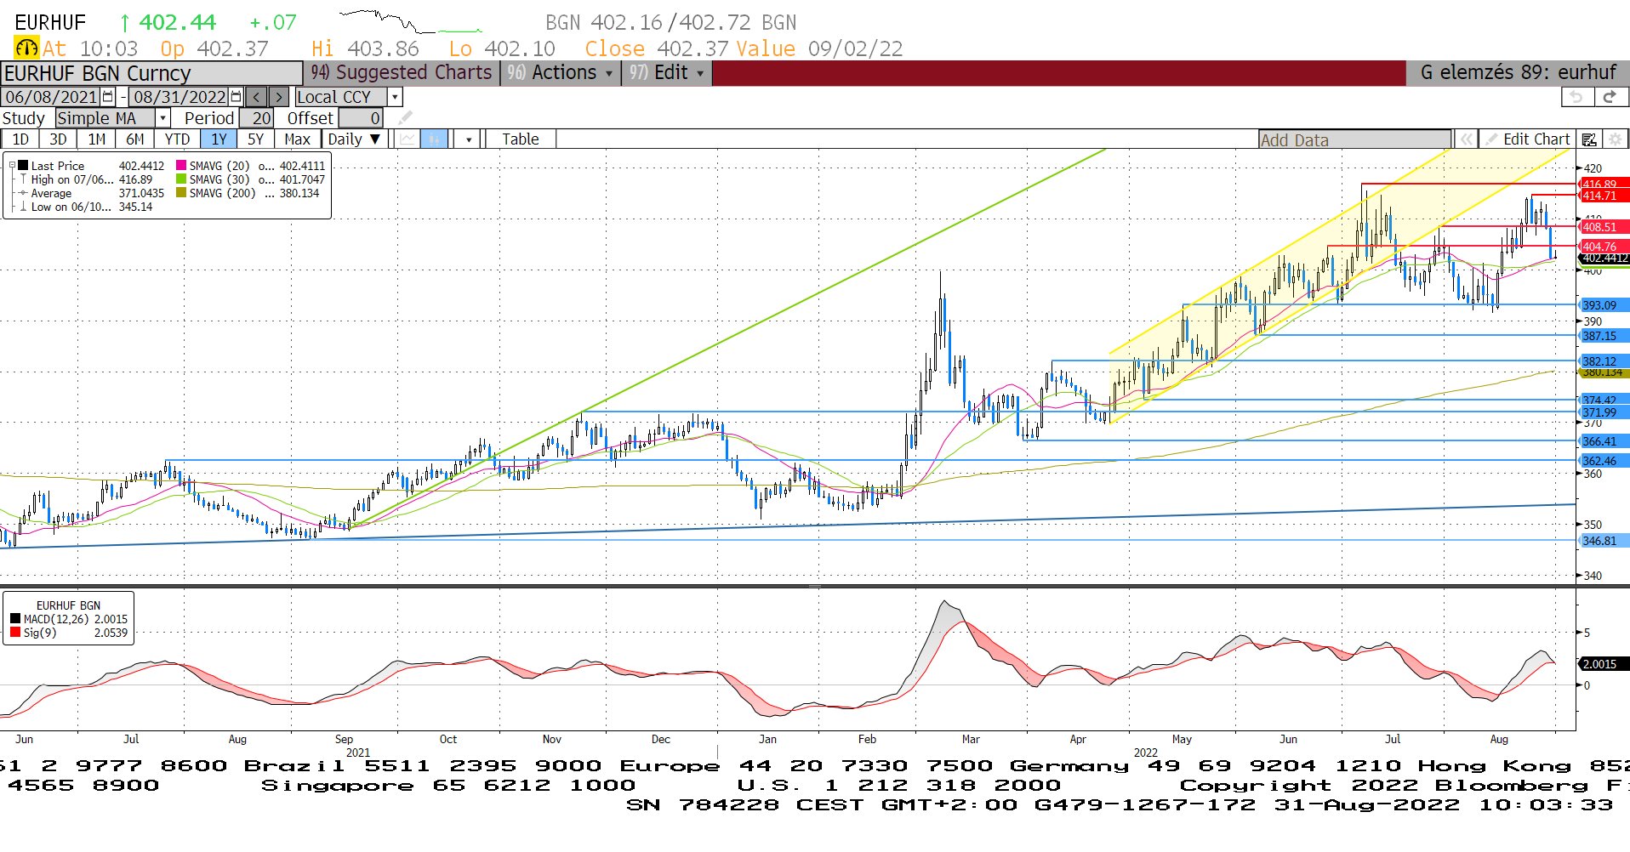1630x852 pixels.
Task: Open the annotations list icon next to Edit Chart
Action: (1588, 139)
